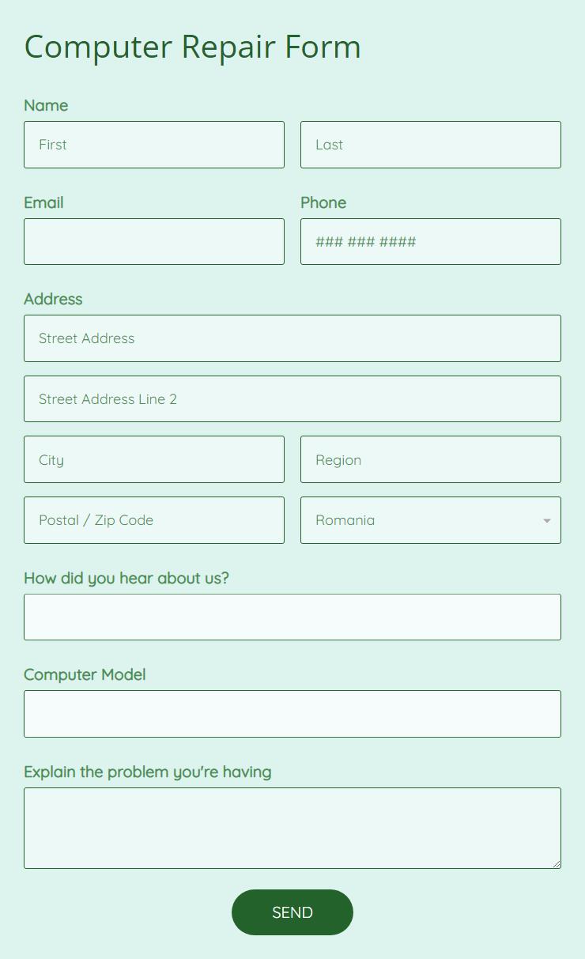The height and width of the screenshot is (959, 585).
Task: Click the Postal / Zip Code field
Action: coord(154,520)
